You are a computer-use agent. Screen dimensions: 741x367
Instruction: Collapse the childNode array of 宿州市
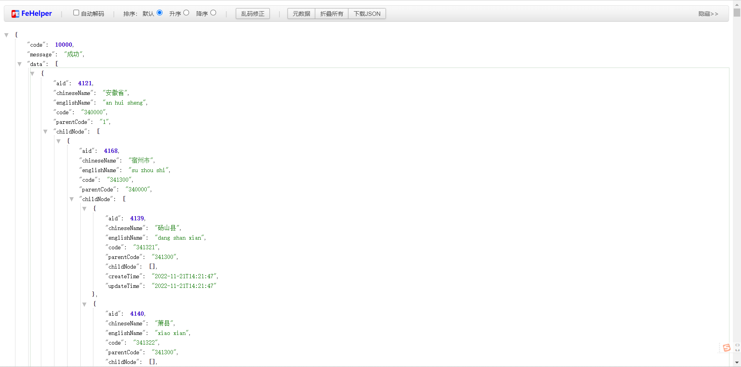click(72, 199)
